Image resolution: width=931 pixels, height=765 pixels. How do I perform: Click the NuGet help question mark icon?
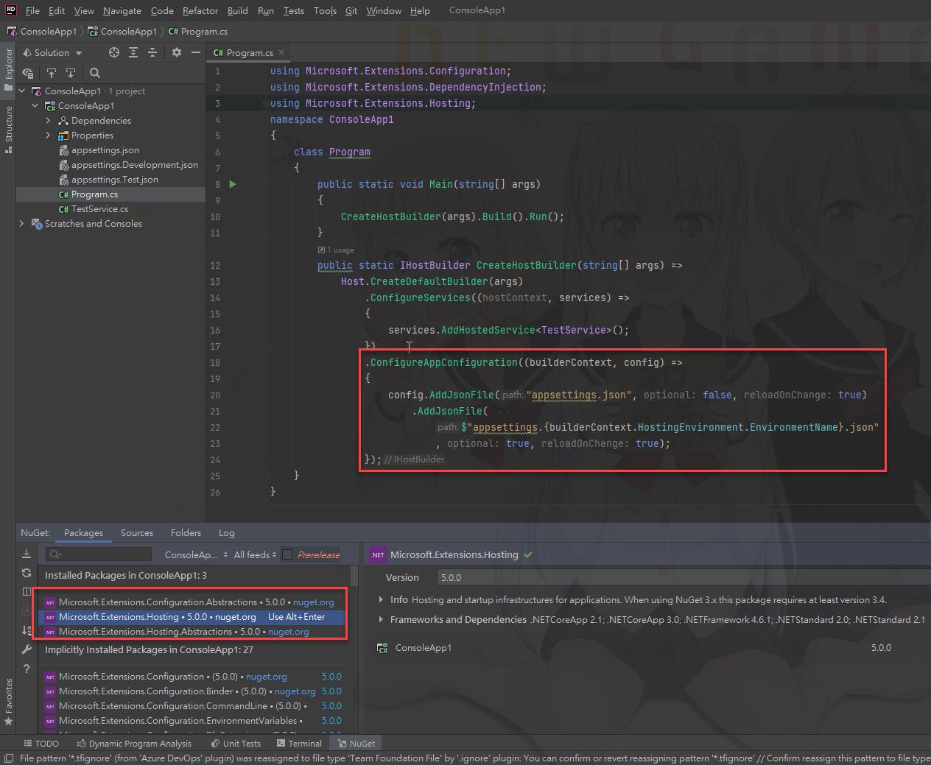coord(27,669)
